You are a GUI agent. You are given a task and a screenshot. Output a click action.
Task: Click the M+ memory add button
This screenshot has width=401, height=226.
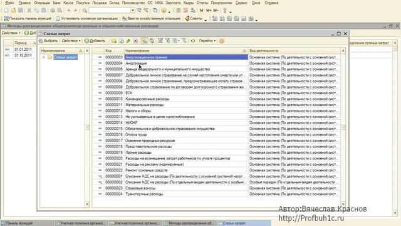209,11
